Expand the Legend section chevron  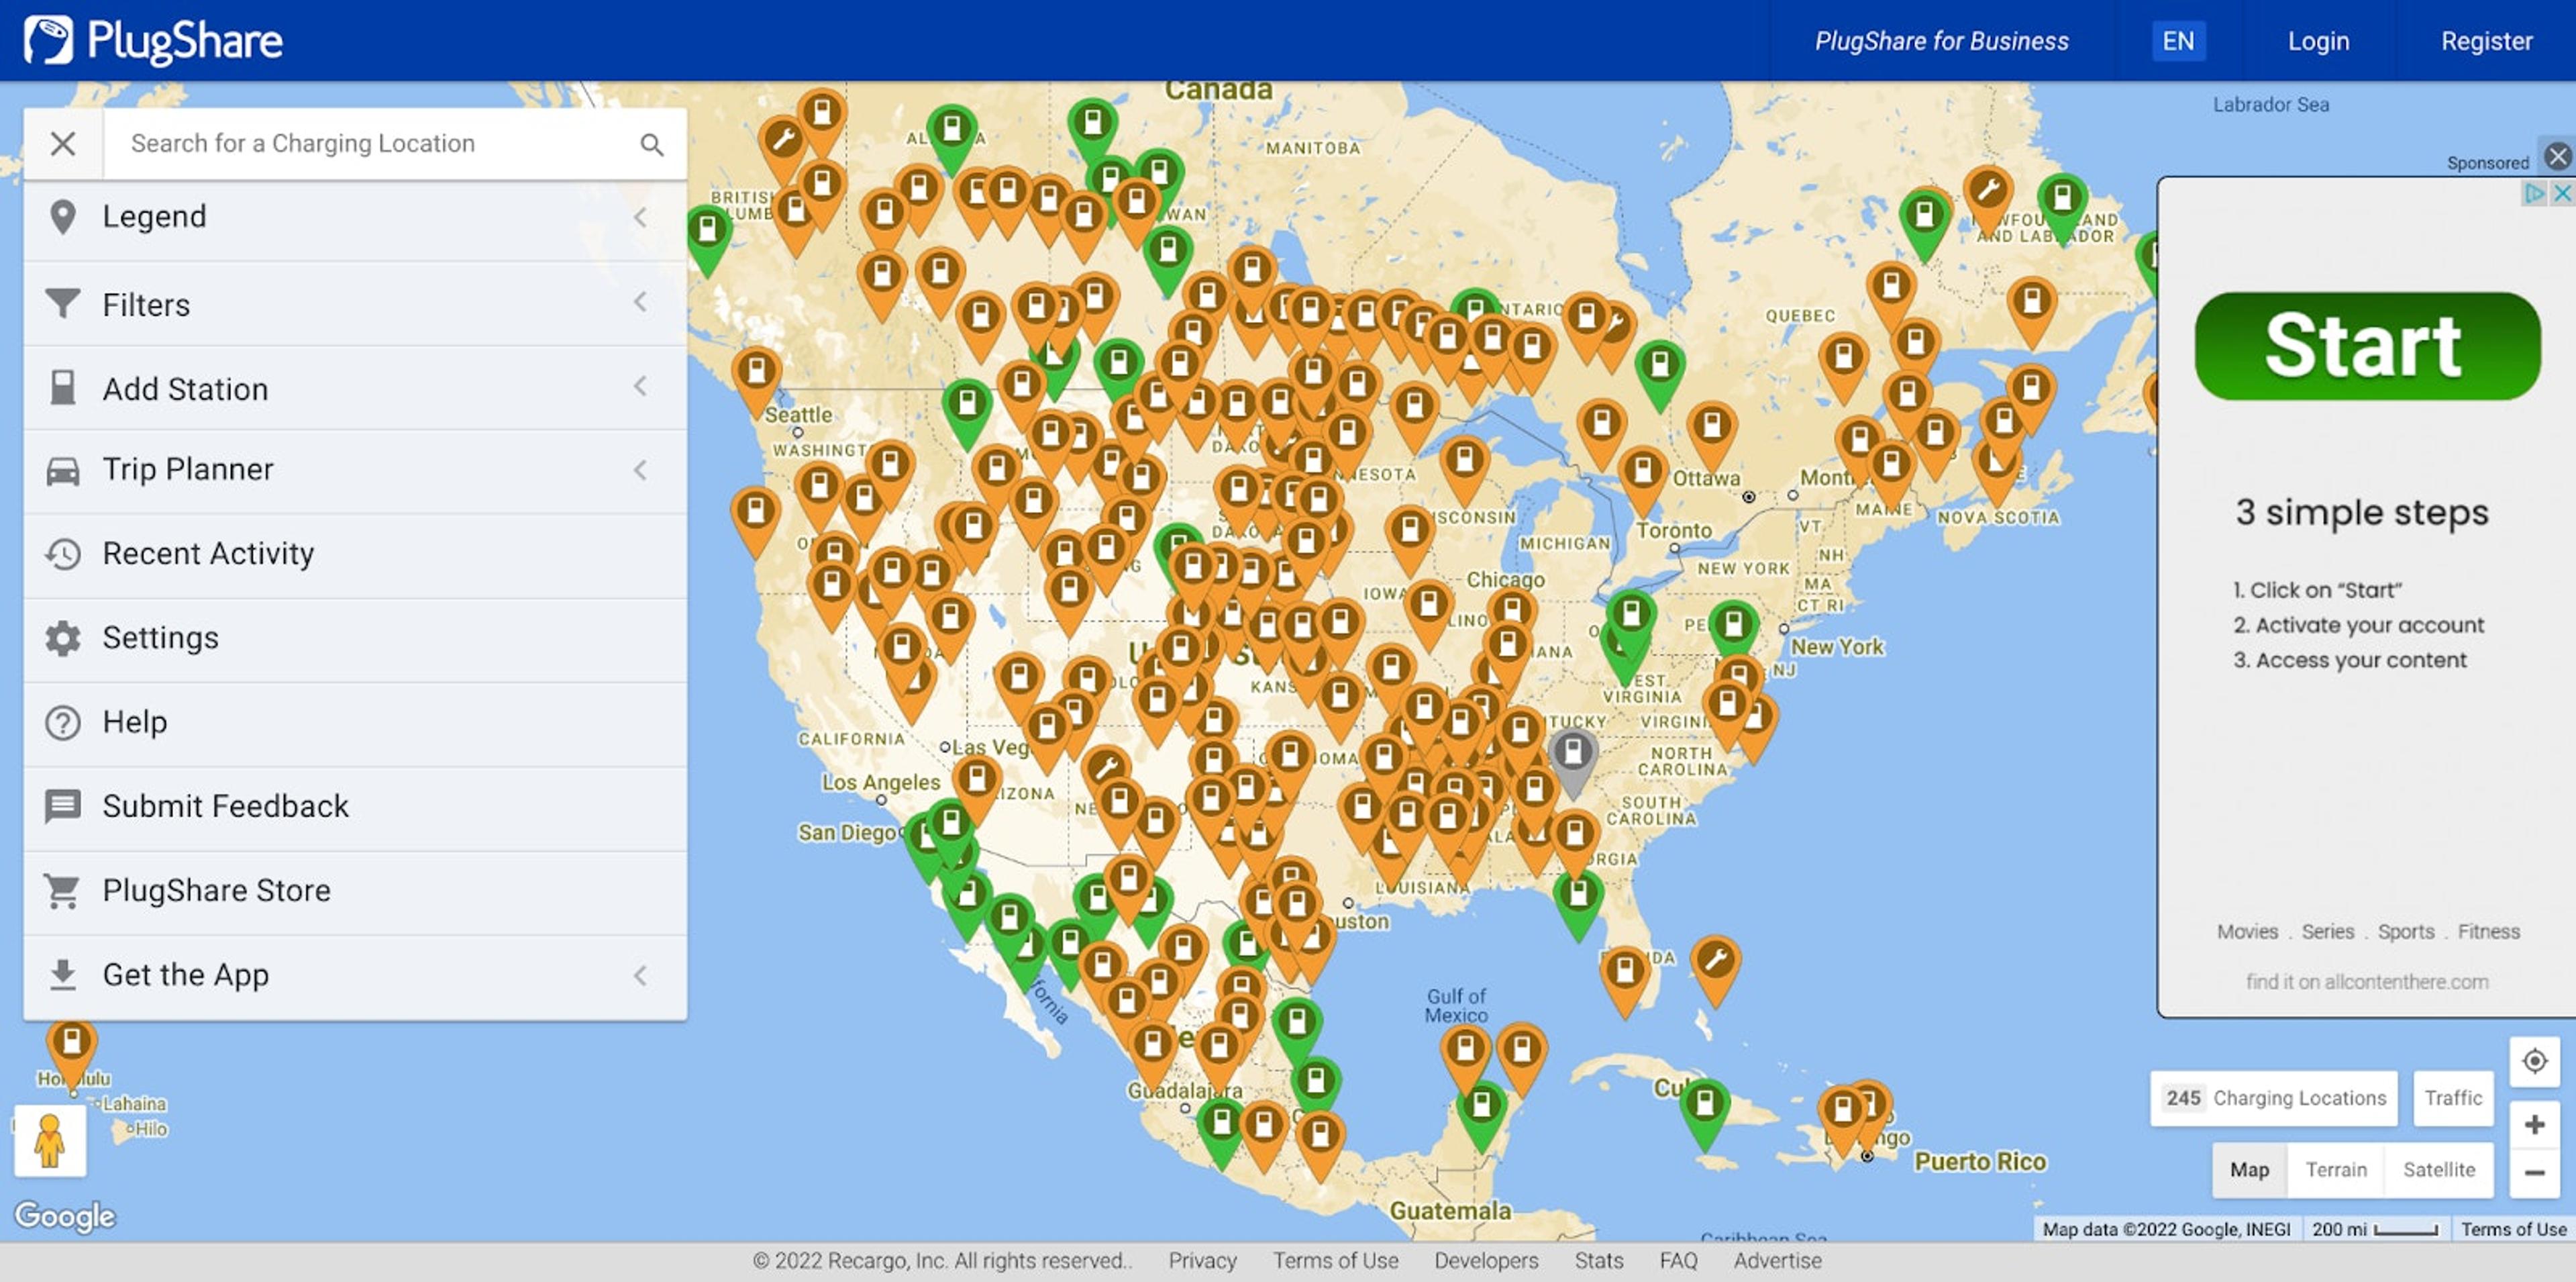coord(641,217)
